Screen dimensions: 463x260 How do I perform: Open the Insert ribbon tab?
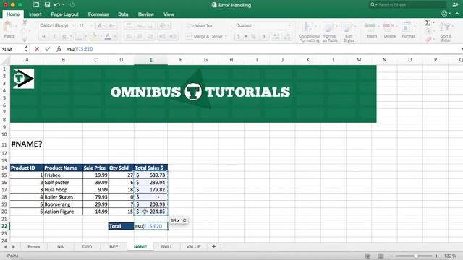click(x=35, y=14)
